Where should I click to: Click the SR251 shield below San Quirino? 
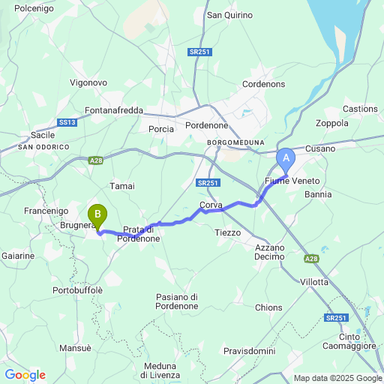pos(199,52)
